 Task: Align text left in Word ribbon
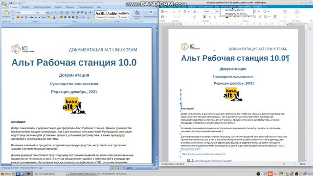tap(61, 18)
